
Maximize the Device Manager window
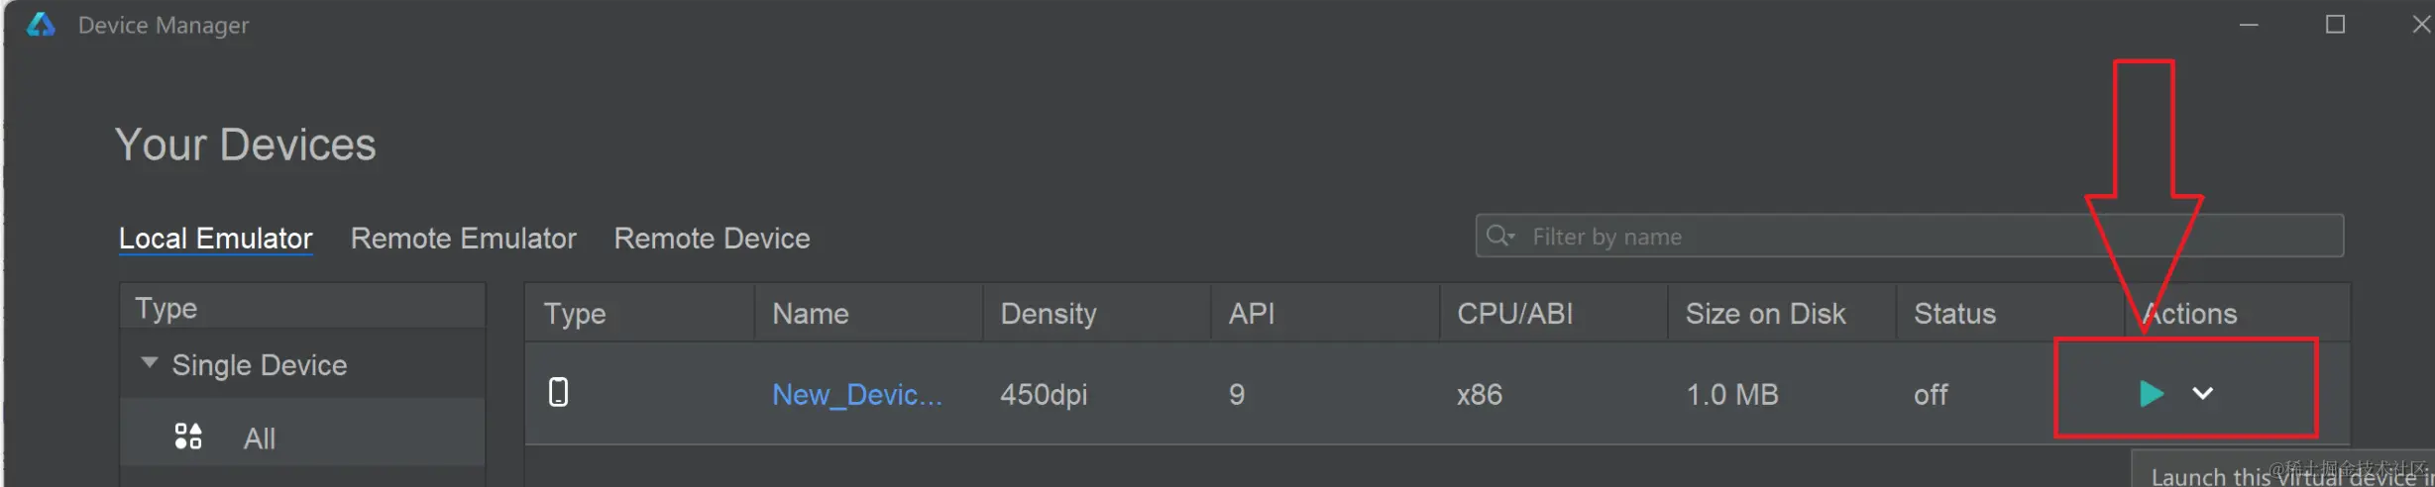click(x=2335, y=24)
